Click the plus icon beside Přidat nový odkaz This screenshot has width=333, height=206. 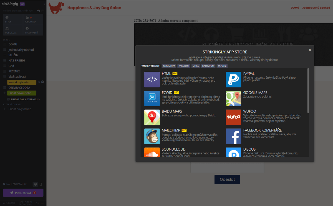pyautogui.click(x=5, y=109)
